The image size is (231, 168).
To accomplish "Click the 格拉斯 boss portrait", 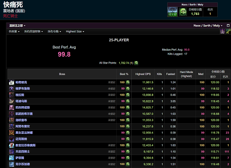I will (12, 95).
